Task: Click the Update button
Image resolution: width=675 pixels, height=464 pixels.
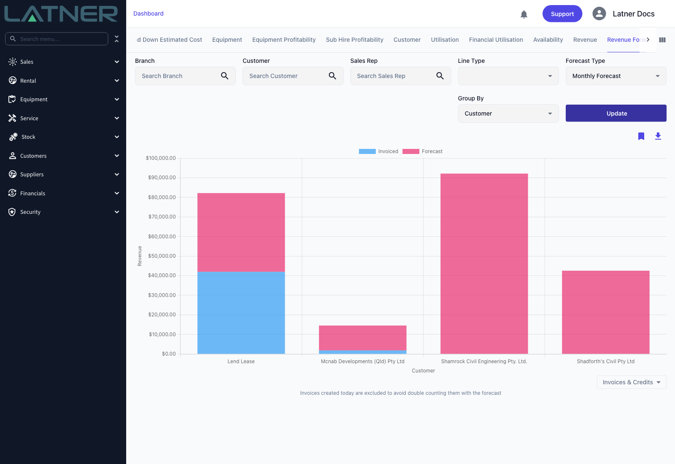Action: pyautogui.click(x=616, y=113)
